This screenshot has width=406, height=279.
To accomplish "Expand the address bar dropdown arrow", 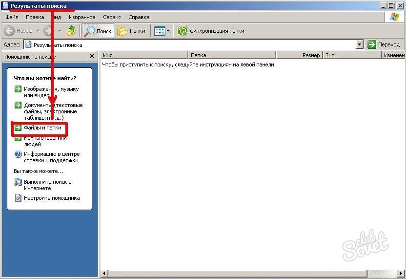I will [360, 44].
